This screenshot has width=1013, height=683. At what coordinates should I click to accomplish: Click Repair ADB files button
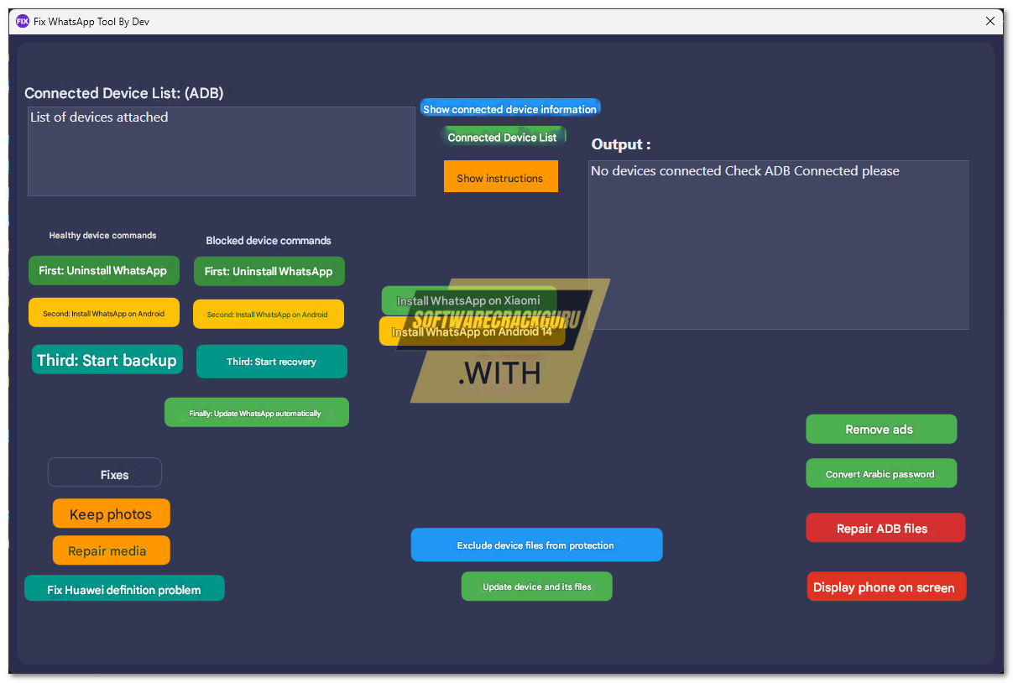[x=885, y=528]
